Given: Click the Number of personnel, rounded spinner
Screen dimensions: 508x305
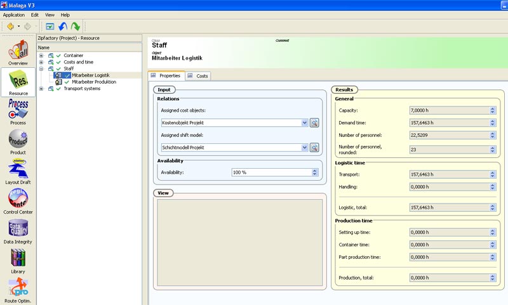Looking at the screenshot, I should (x=493, y=150).
